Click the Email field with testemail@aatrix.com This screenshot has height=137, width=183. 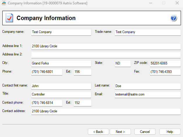click(x=148, y=94)
